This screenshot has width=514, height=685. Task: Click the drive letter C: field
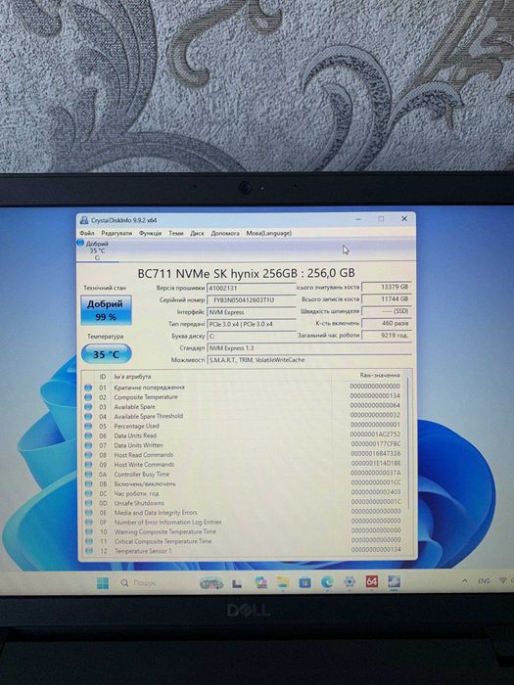(251, 337)
